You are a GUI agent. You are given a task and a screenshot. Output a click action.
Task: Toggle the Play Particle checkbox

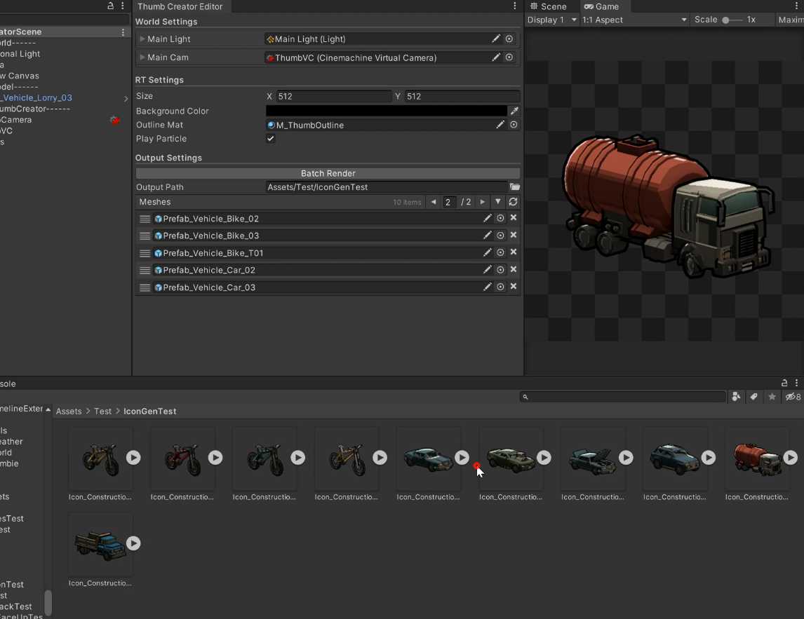pos(271,139)
